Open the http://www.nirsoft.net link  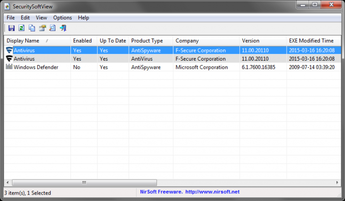coord(212,192)
